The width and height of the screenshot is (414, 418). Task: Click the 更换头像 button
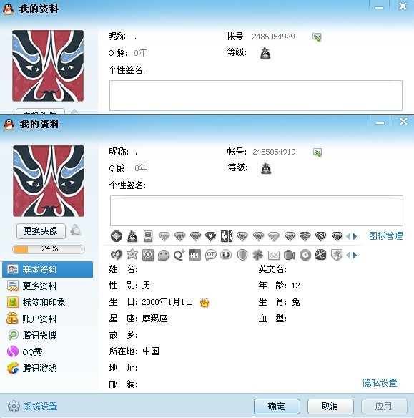[x=41, y=231]
